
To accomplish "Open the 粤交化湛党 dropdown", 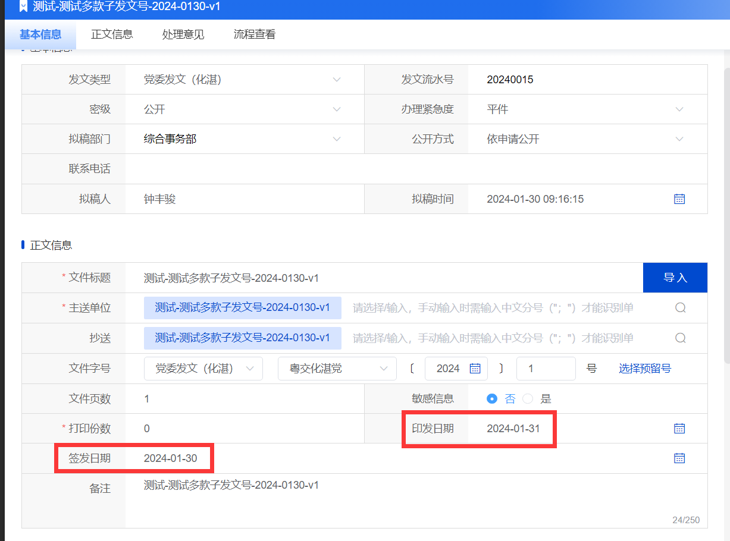I will click(337, 369).
